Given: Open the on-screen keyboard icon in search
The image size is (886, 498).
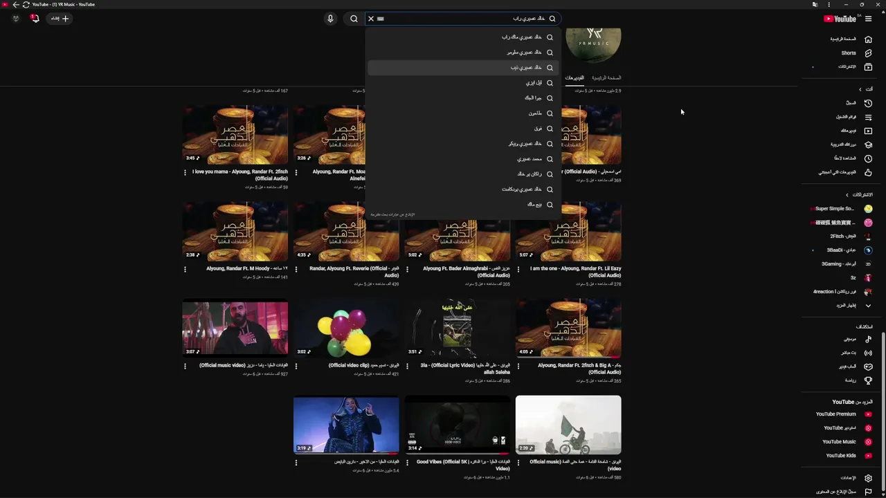Looking at the screenshot, I should click(381, 19).
